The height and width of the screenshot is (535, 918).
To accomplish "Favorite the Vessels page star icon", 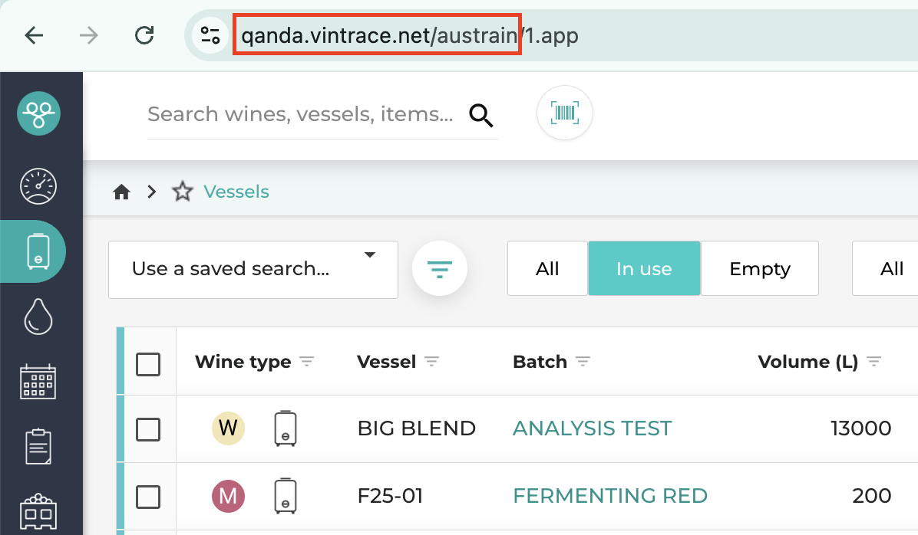I will point(183,192).
